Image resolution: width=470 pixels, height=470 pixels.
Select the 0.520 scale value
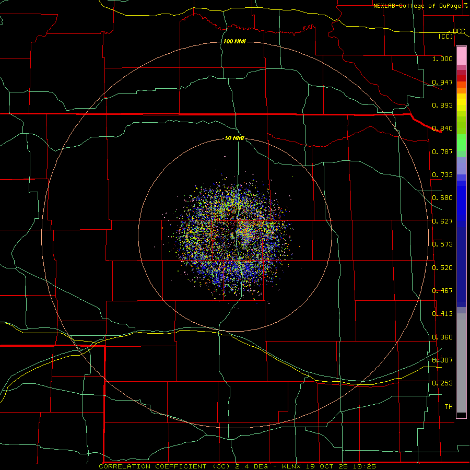(x=442, y=268)
